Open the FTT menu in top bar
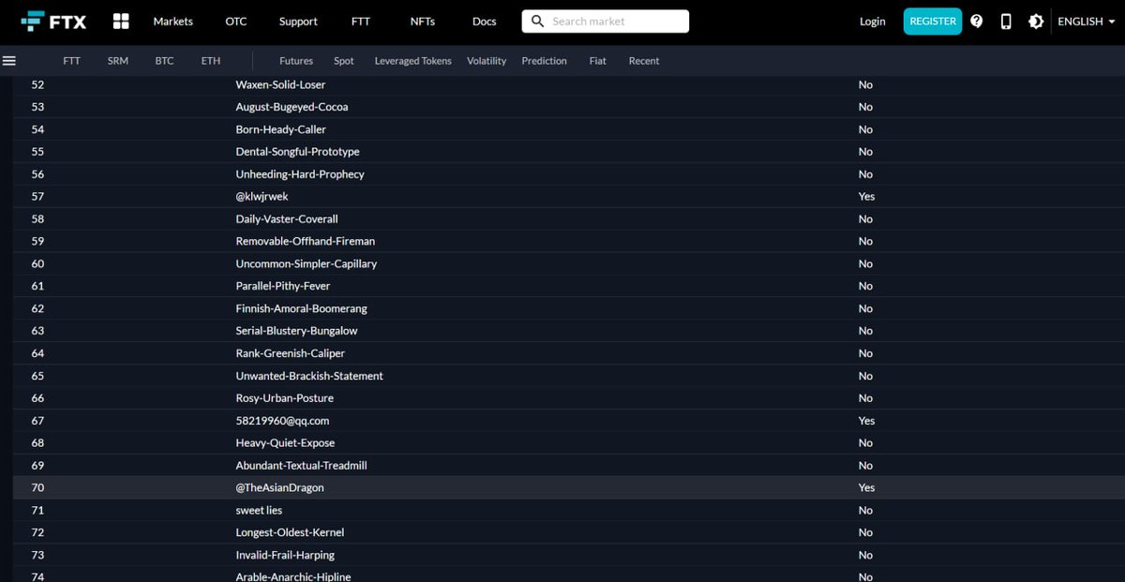The width and height of the screenshot is (1125, 582). click(361, 21)
